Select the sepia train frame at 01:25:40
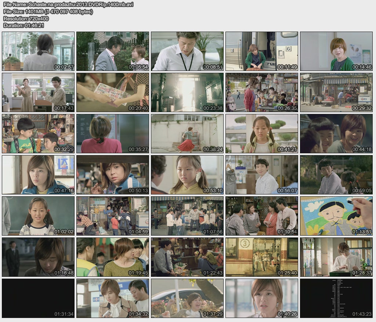 click(262, 257)
